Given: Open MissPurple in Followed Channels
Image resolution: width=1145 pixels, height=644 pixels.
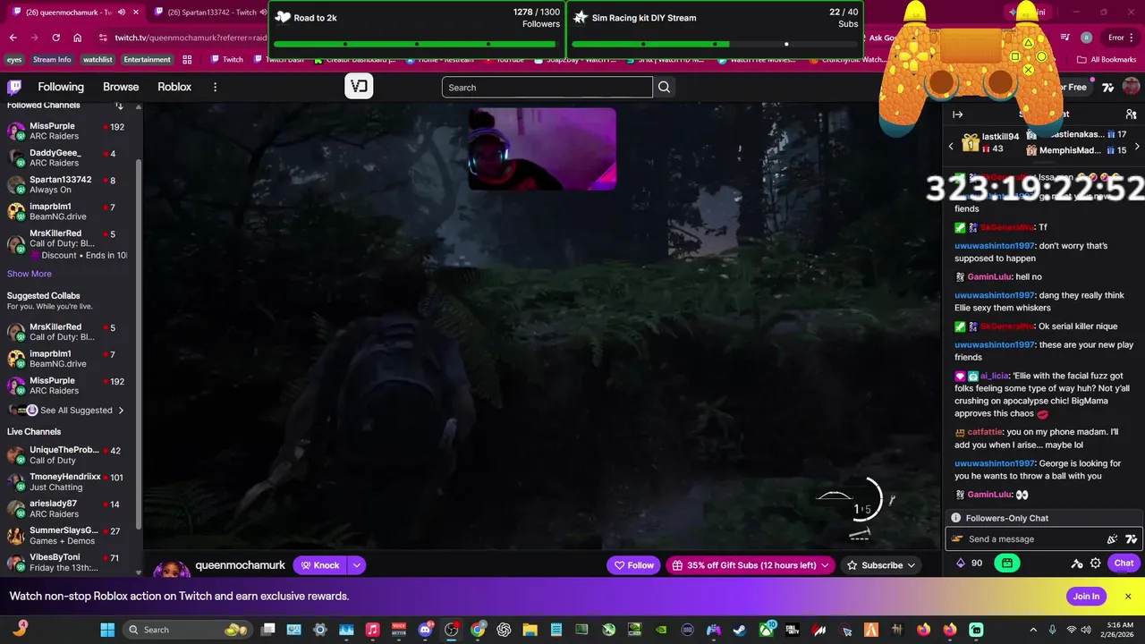Looking at the screenshot, I should pos(67,131).
